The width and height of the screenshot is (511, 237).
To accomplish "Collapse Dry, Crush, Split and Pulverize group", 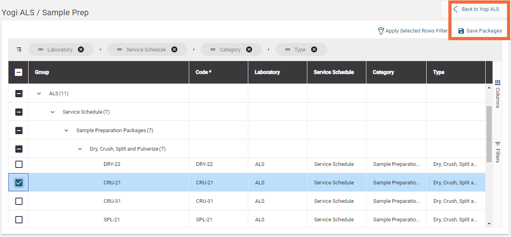I will 80,149.
